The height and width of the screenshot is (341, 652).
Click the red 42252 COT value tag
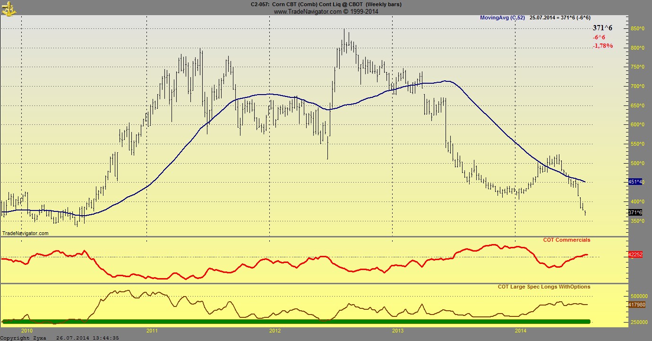click(x=635, y=254)
